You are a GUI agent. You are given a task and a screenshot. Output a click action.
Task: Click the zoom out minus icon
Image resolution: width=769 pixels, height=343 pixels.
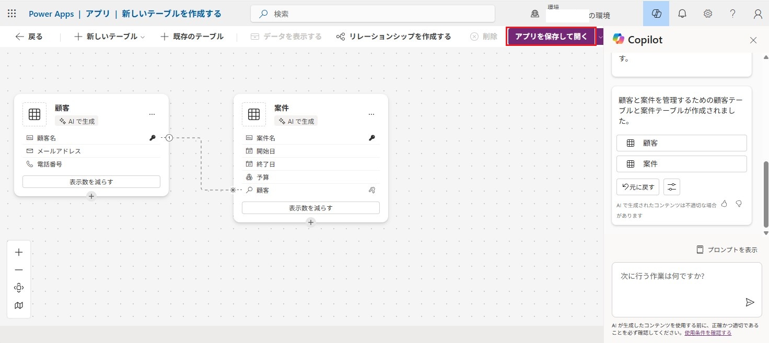[x=19, y=270]
